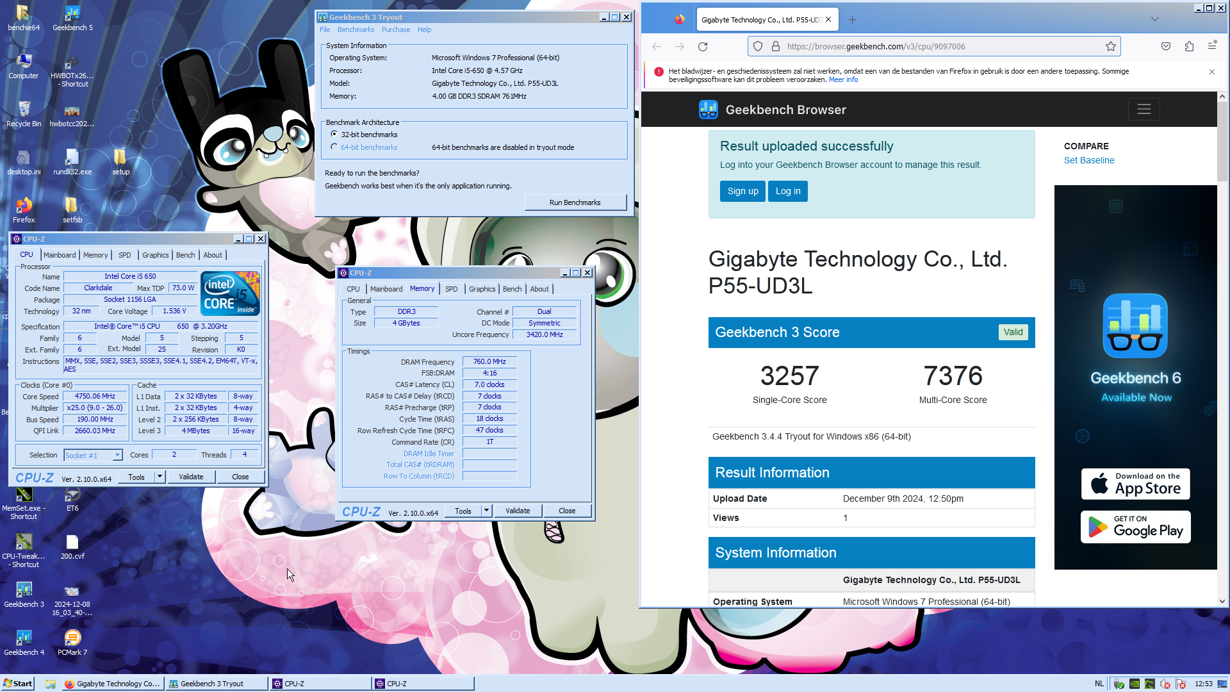Click Validate in the CPU-Z Memory window

517,510
